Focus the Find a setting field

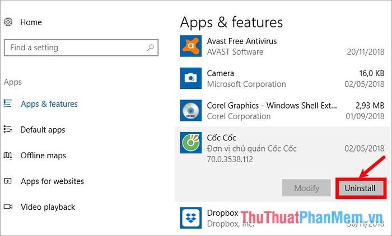point(81,48)
